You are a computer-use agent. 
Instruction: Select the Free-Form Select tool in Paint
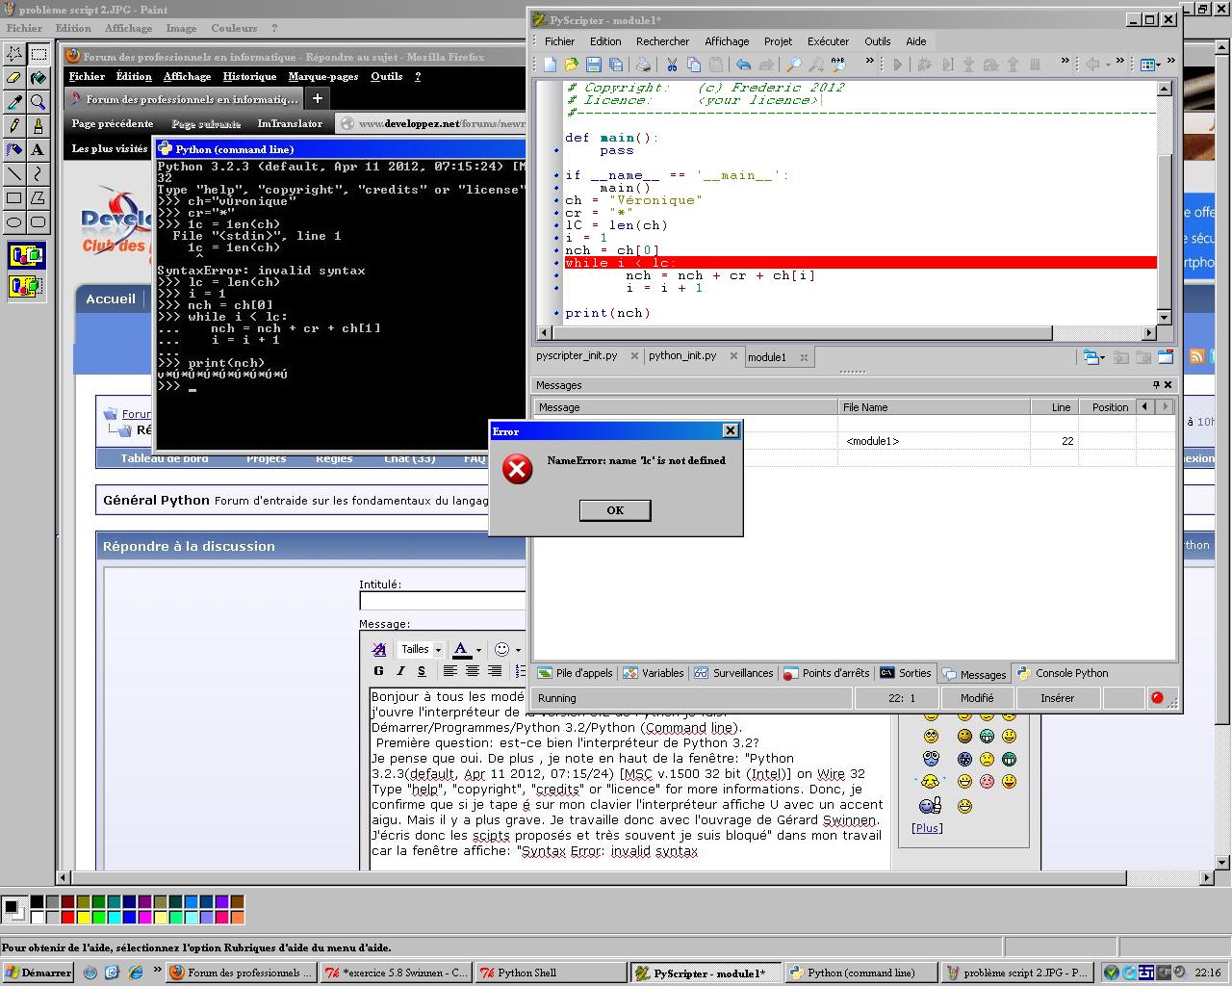[14, 54]
